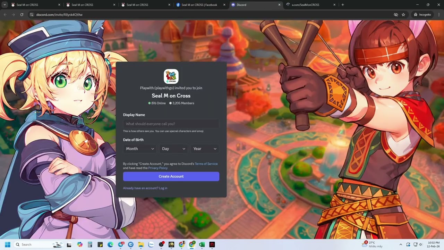Close the Facebook tab

[x=224, y=5]
